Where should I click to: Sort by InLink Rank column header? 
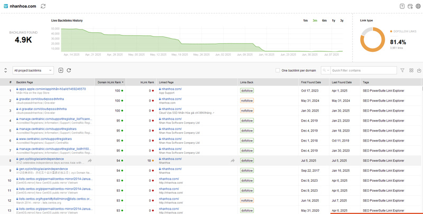pos(141,82)
